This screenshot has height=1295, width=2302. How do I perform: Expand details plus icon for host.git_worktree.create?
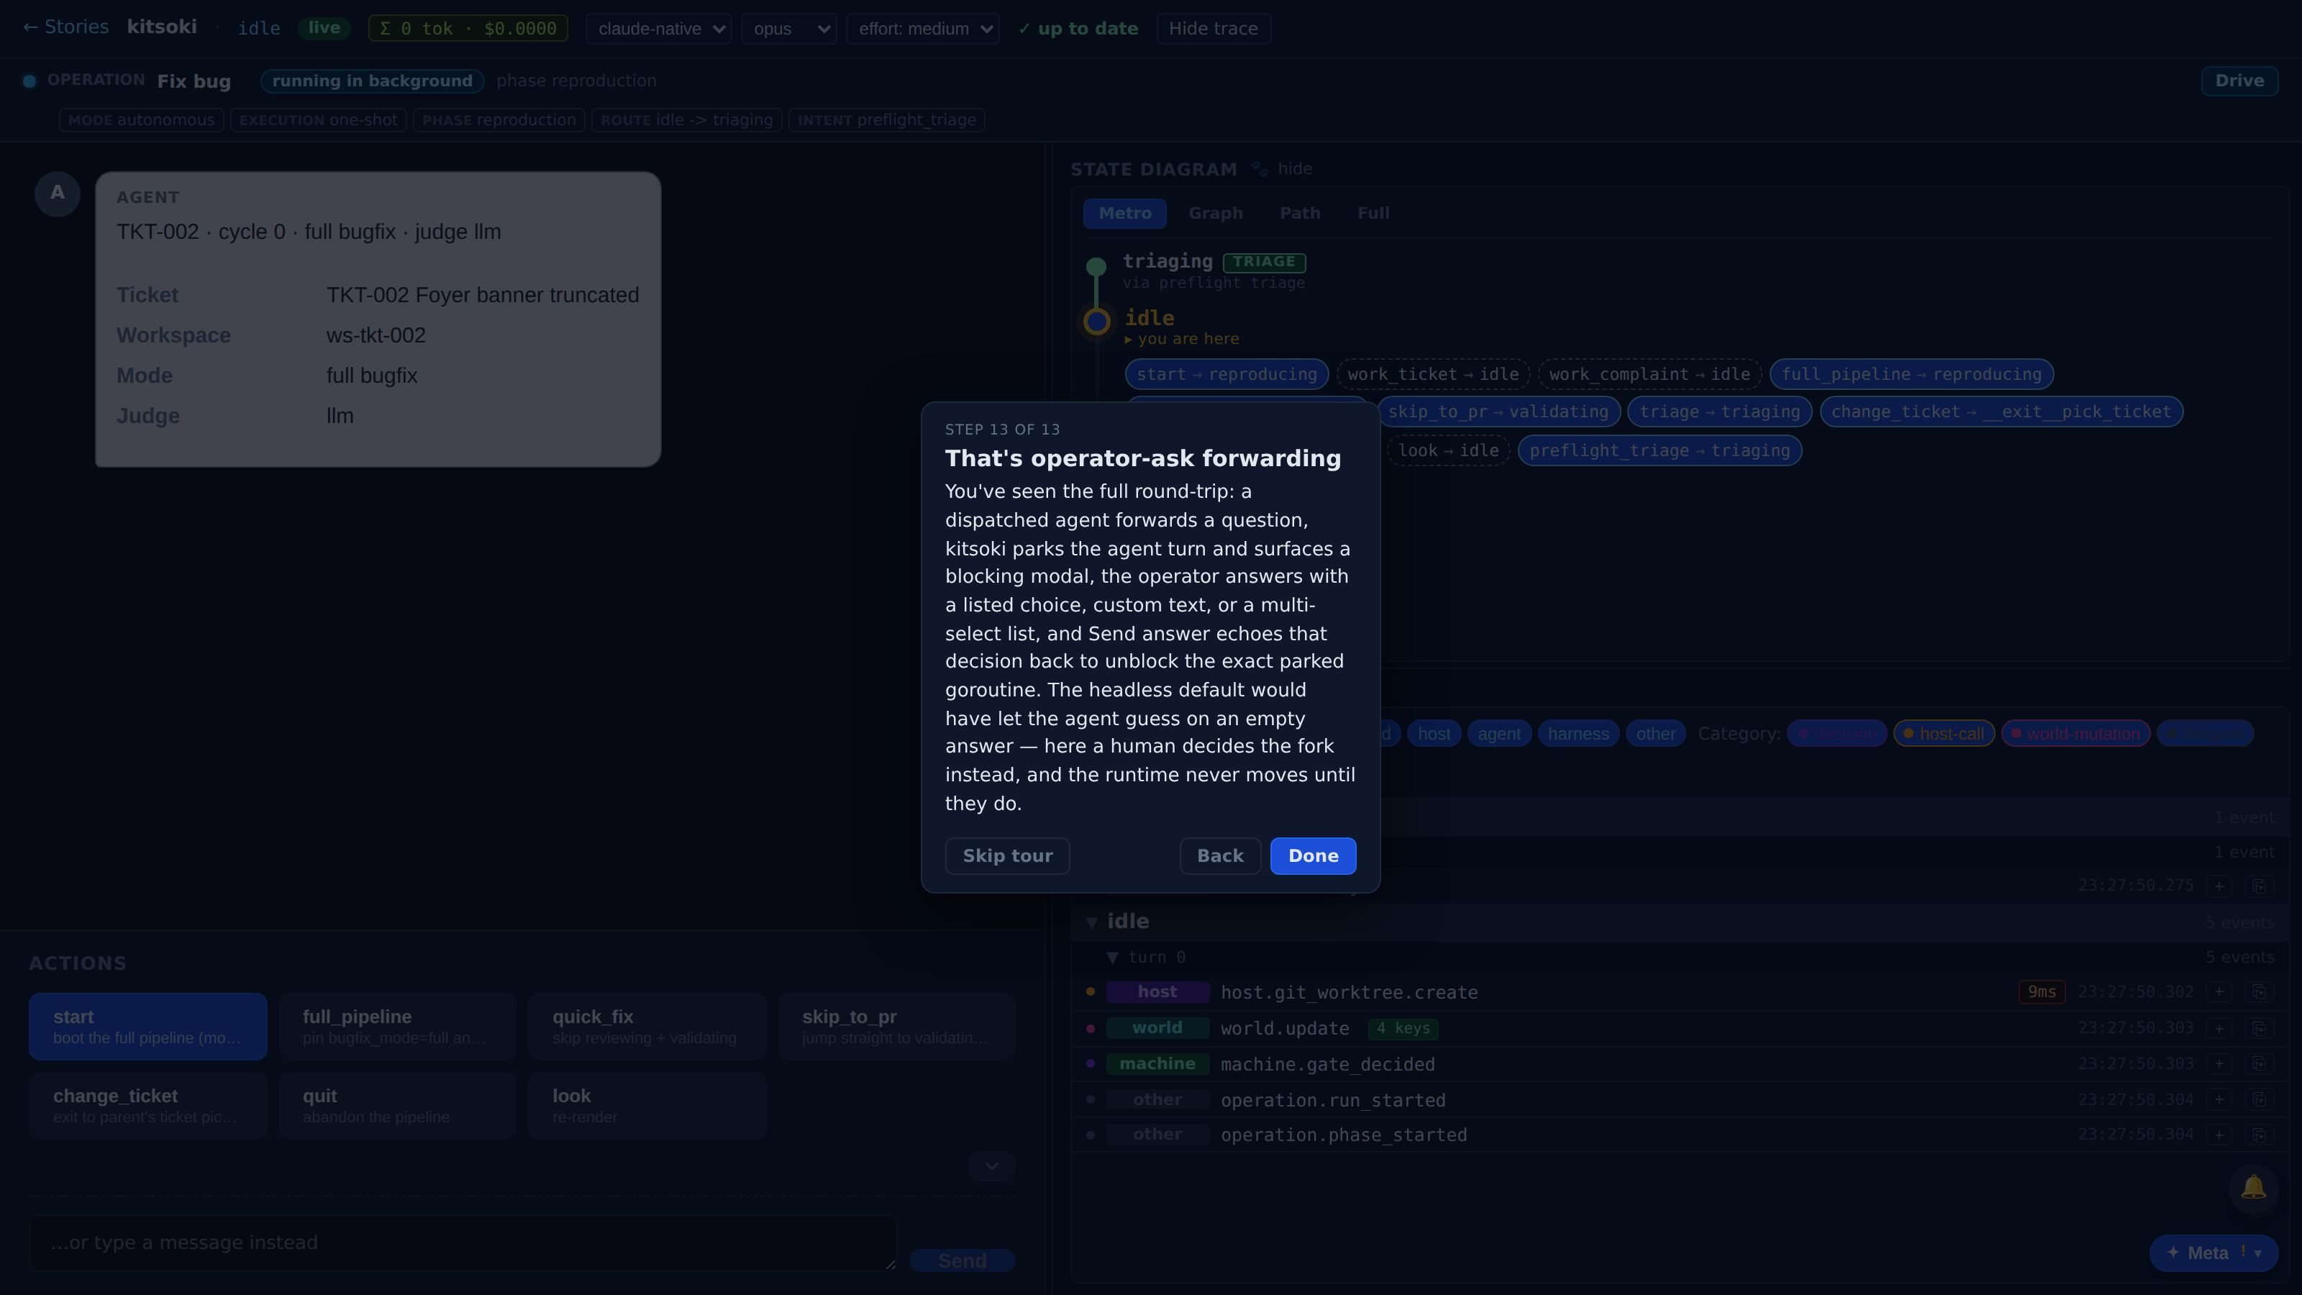pos(2218,992)
